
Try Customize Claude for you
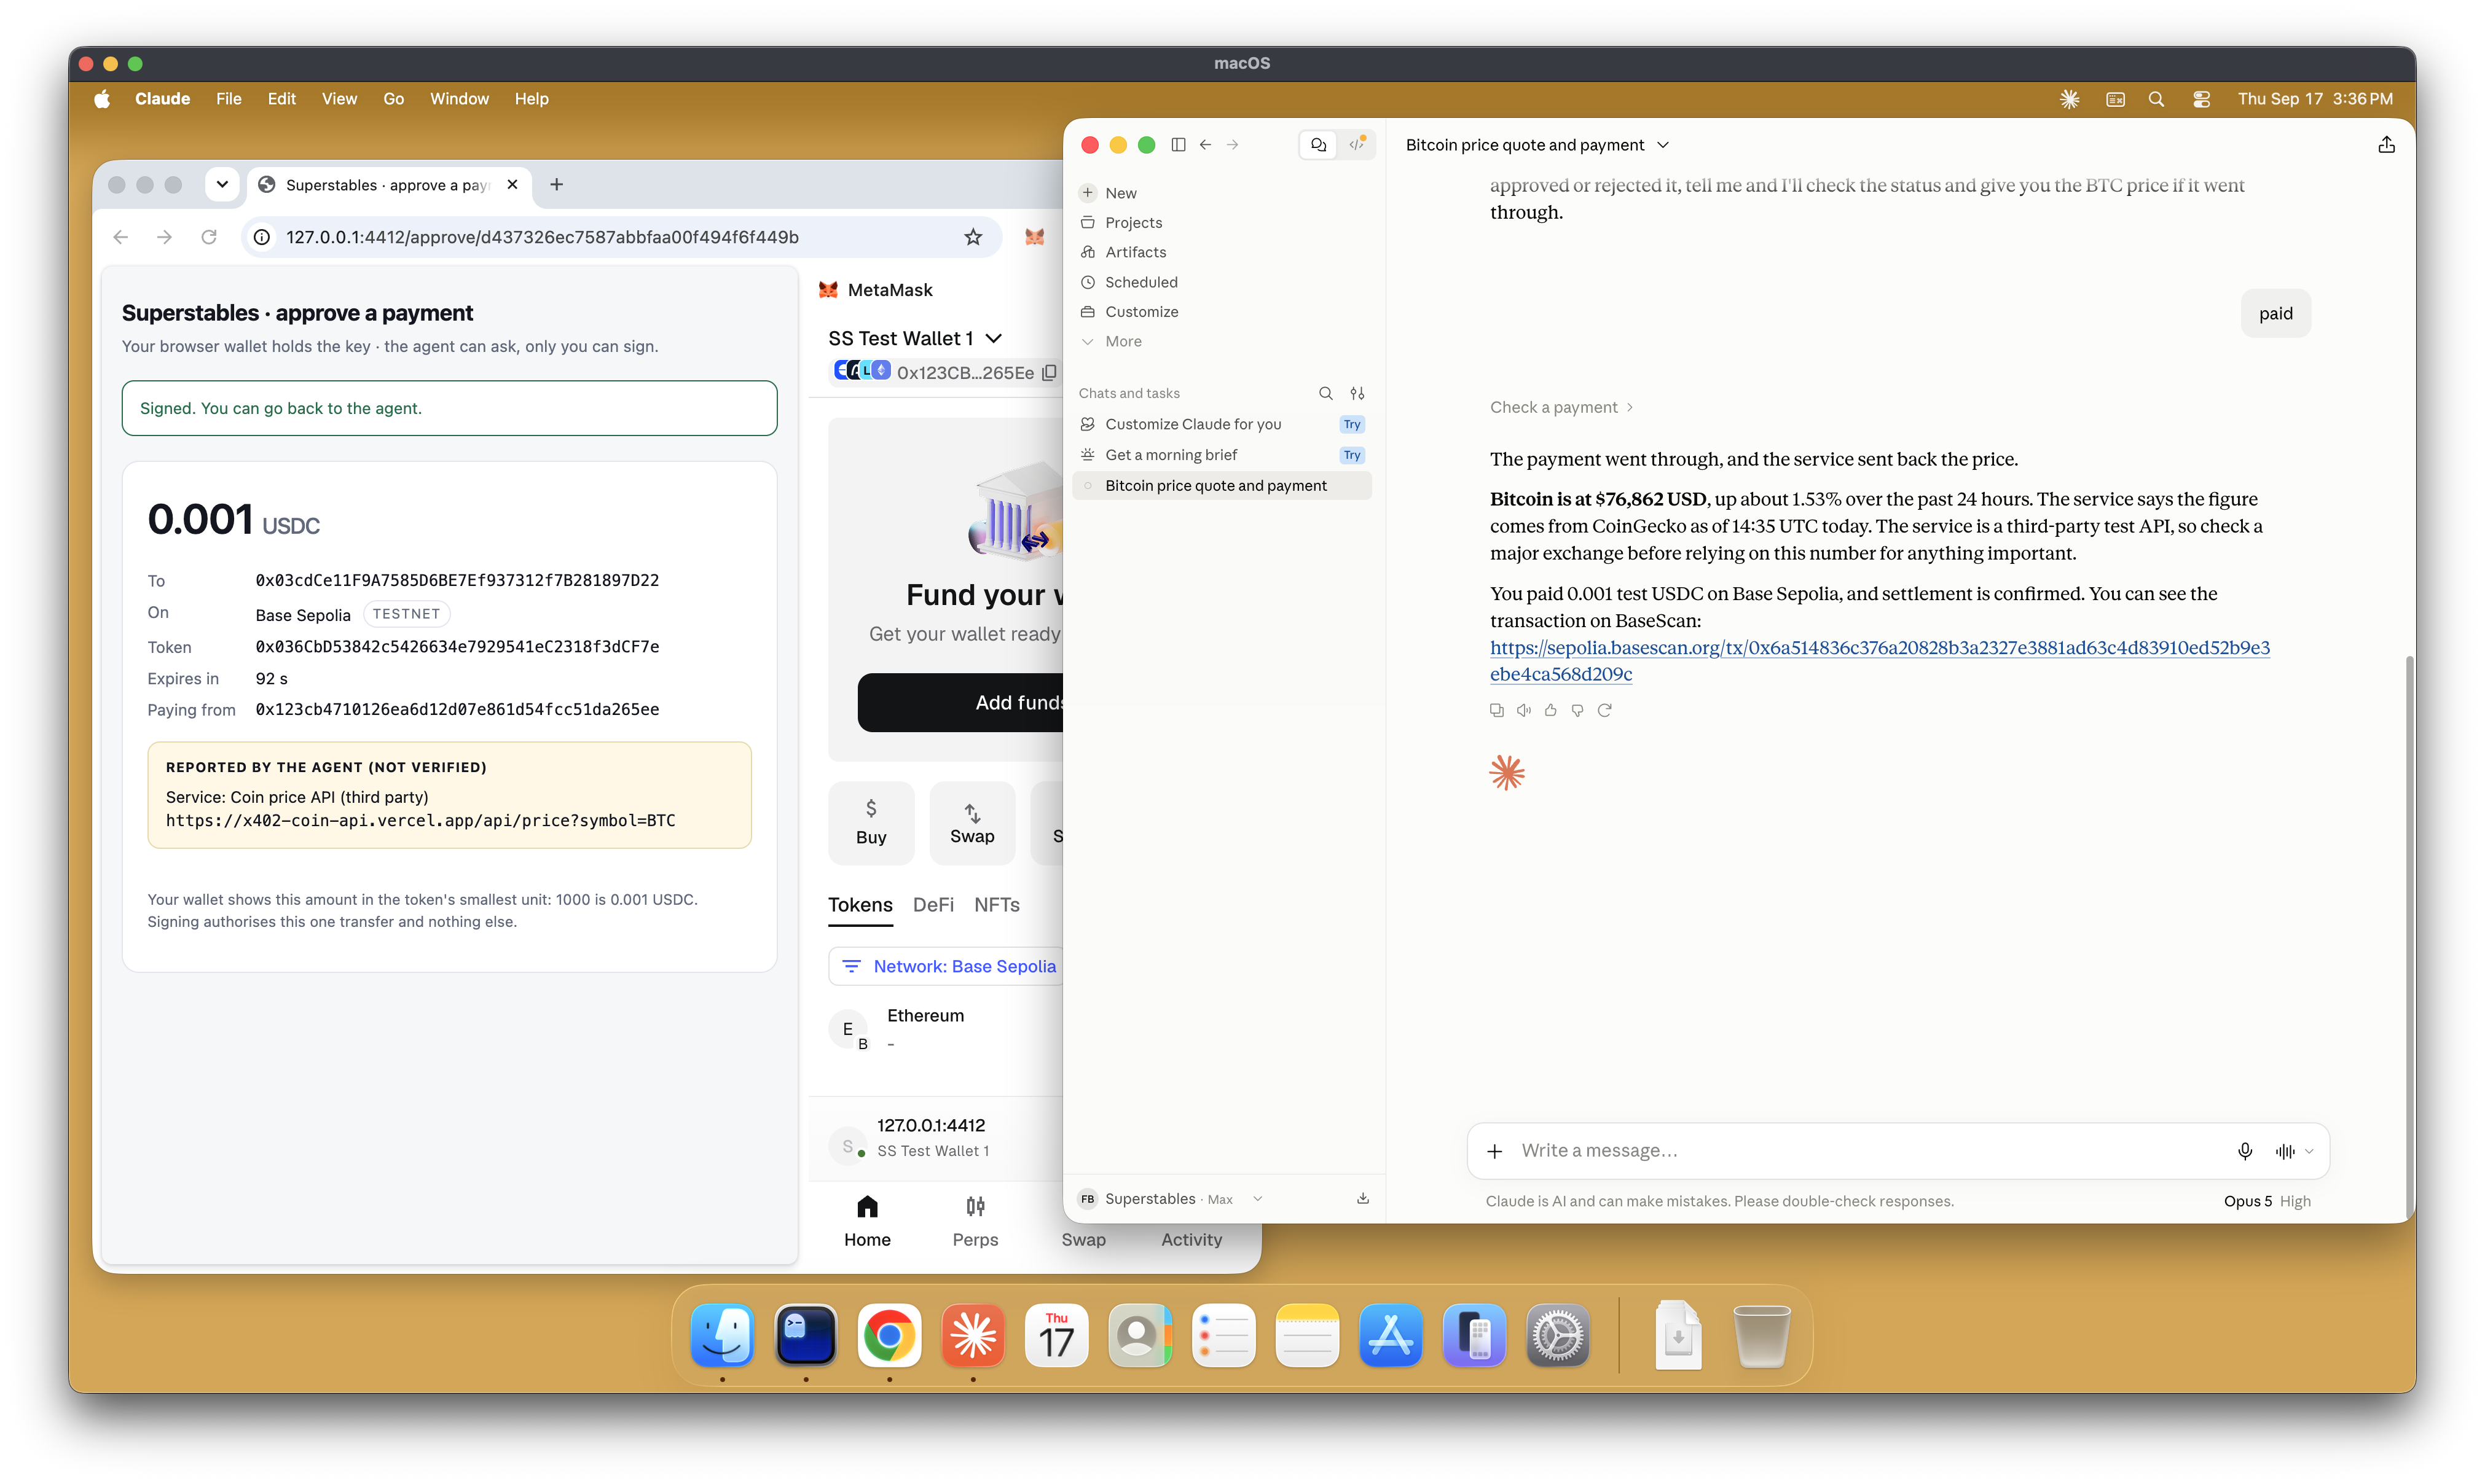click(x=1351, y=425)
